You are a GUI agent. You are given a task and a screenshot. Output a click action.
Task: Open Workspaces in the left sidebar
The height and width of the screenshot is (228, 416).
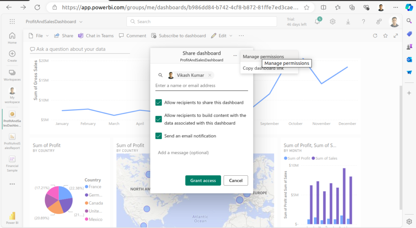12,75
